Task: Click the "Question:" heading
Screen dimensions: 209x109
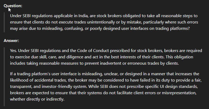Action: pyautogui.click(x=13, y=6)
